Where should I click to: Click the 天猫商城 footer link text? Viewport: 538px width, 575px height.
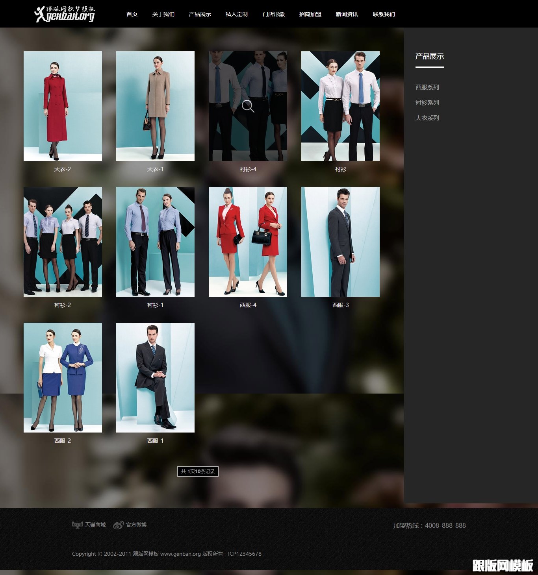(95, 525)
